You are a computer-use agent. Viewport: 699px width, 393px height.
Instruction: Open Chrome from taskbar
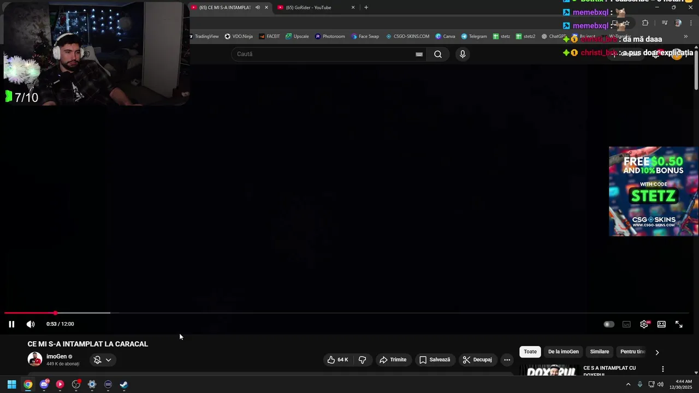tap(28, 384)
